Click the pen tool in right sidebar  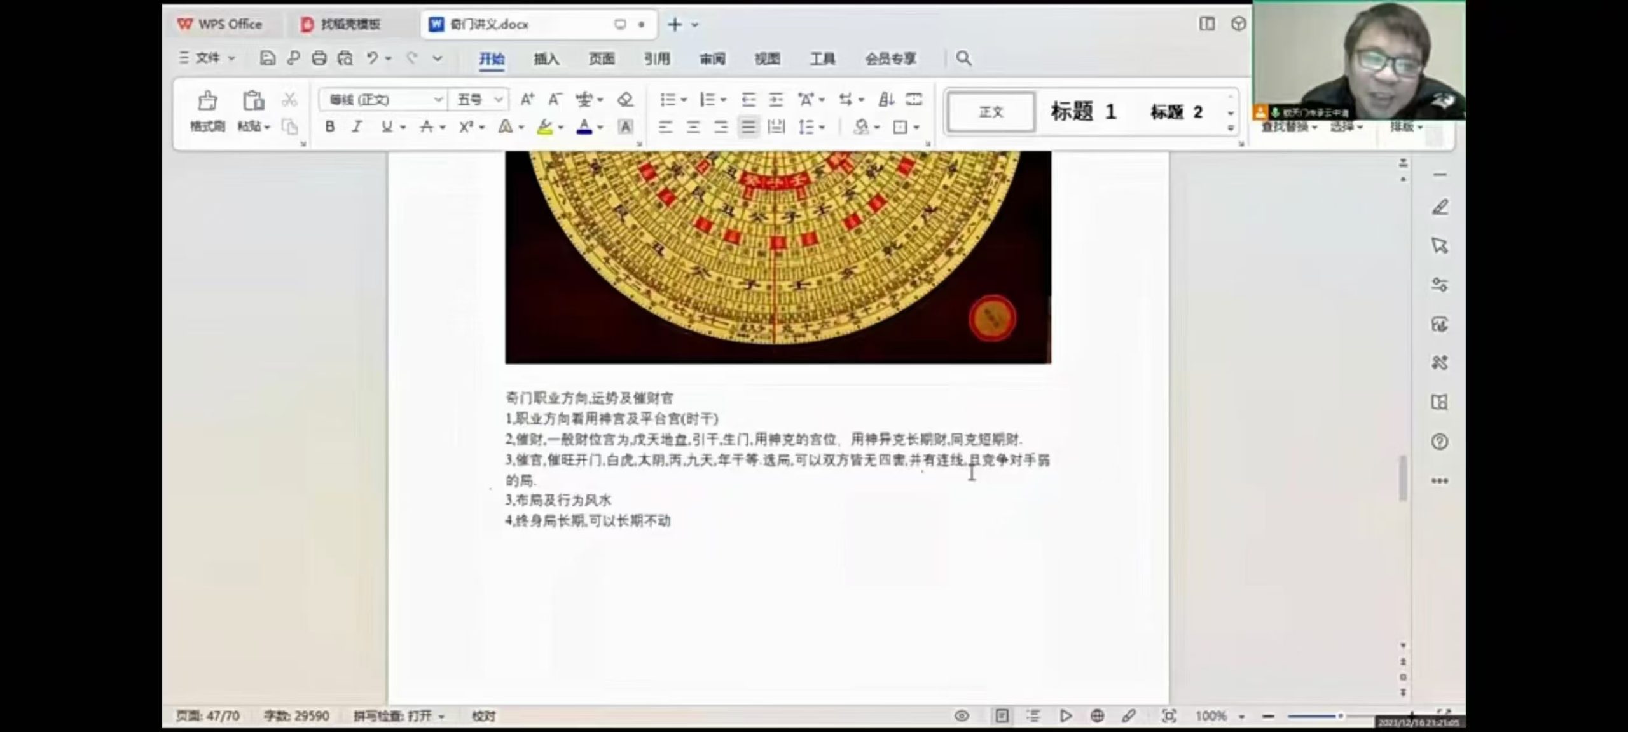coord(1440,207)
